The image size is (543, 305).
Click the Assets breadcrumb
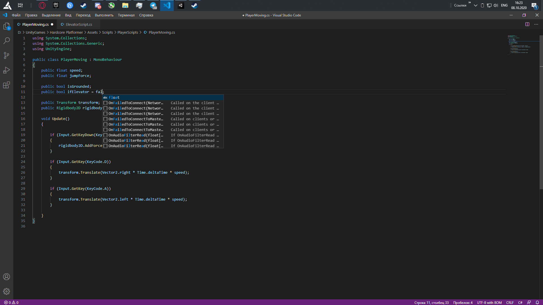[x=92, y=33]
